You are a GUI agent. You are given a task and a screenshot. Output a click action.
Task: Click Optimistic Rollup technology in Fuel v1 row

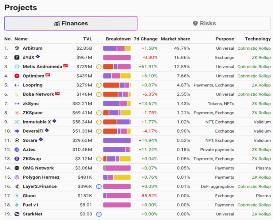(254, 205)
